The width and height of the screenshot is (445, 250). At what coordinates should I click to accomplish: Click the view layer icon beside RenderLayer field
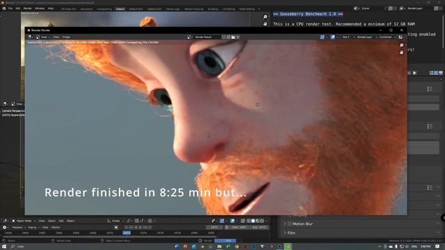pyautogui.click(x=402, y=8)
